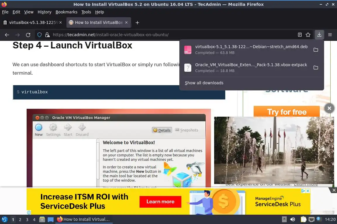This screenshot has height=224, width=337.
Task: Open tracking protection shield icon
Action: coord(39,35)
